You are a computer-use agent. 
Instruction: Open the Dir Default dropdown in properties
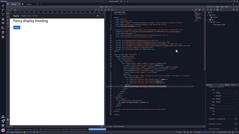[x=226, y=93]
